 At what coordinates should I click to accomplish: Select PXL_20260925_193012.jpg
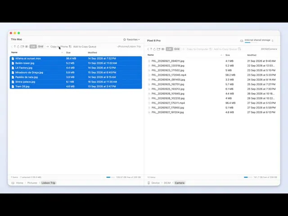212,89
